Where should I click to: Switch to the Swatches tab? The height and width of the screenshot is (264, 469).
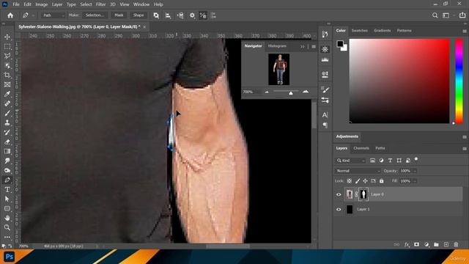pyautogui.click(x=360, y=31)
